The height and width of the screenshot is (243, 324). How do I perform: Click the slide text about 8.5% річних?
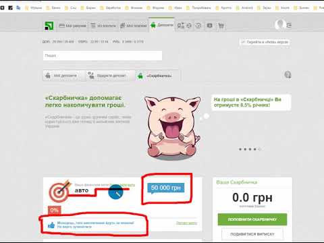pyautogui.click(x=248, y=102)
